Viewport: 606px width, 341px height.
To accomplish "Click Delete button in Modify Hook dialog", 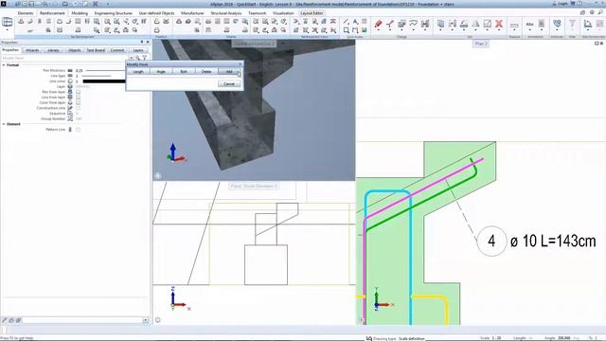I will pyautogui.click(x=206, y=72).
